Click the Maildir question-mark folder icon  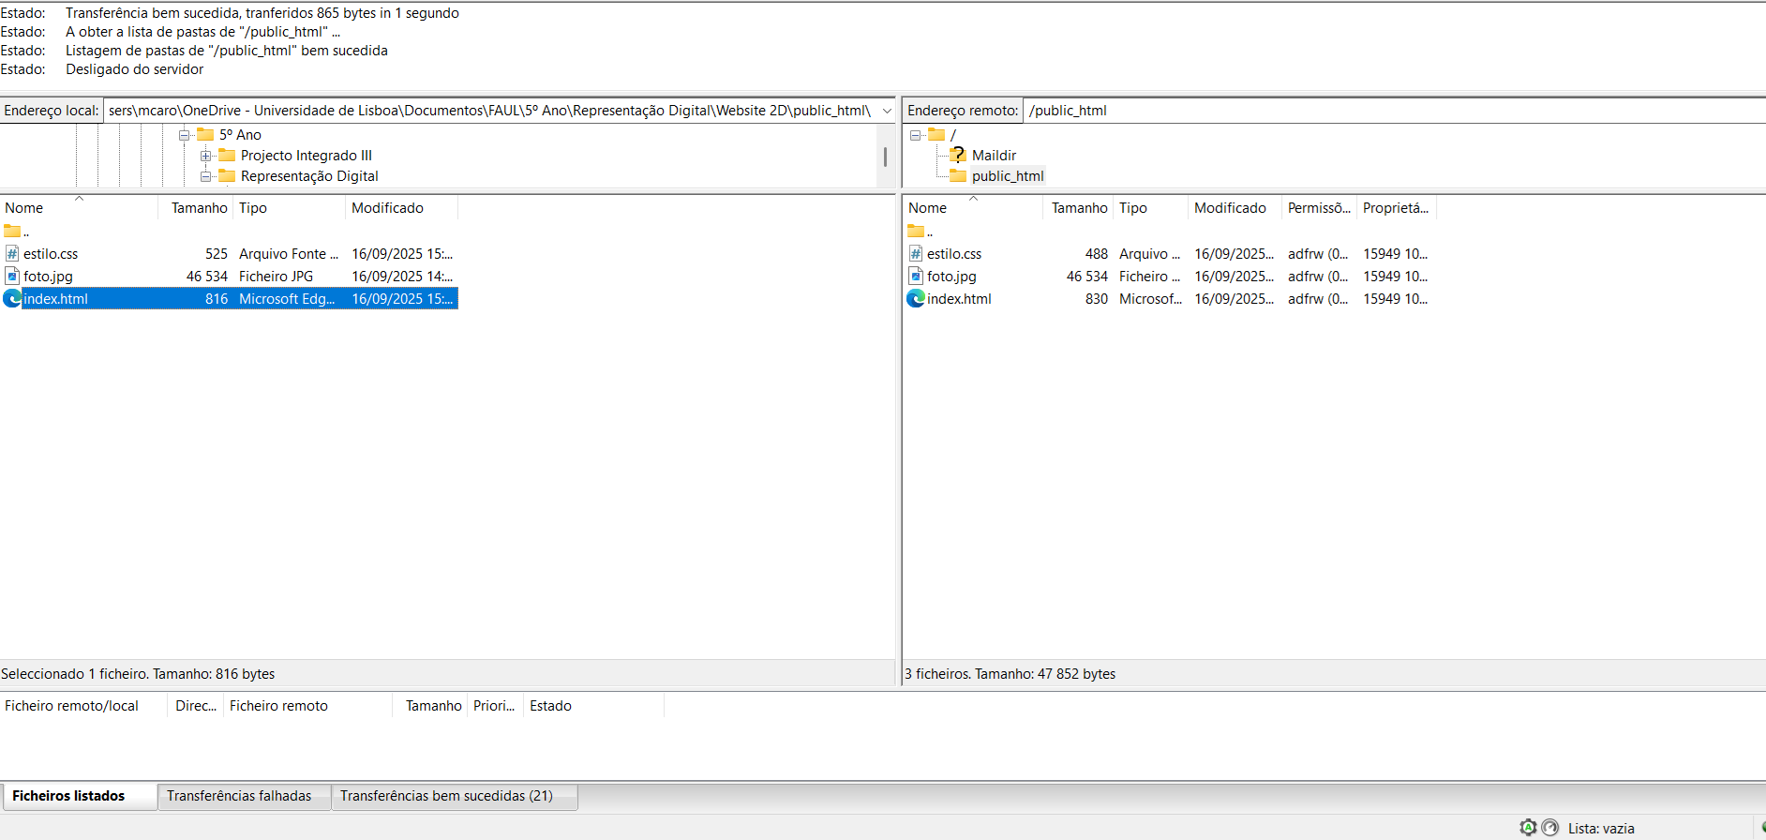(x=957, y=156)
